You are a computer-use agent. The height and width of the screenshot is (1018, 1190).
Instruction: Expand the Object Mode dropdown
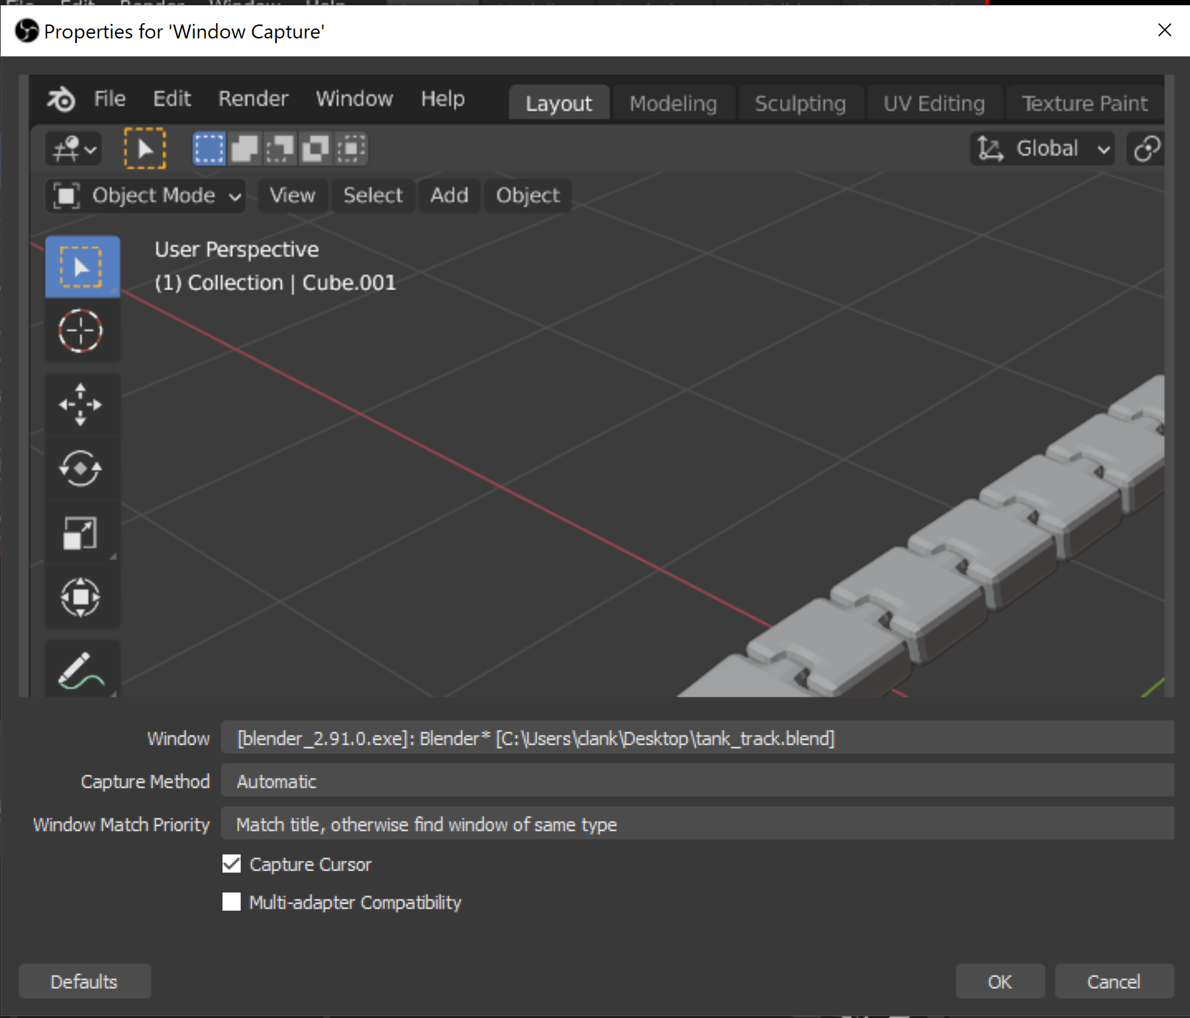click(x=146, y=195)
